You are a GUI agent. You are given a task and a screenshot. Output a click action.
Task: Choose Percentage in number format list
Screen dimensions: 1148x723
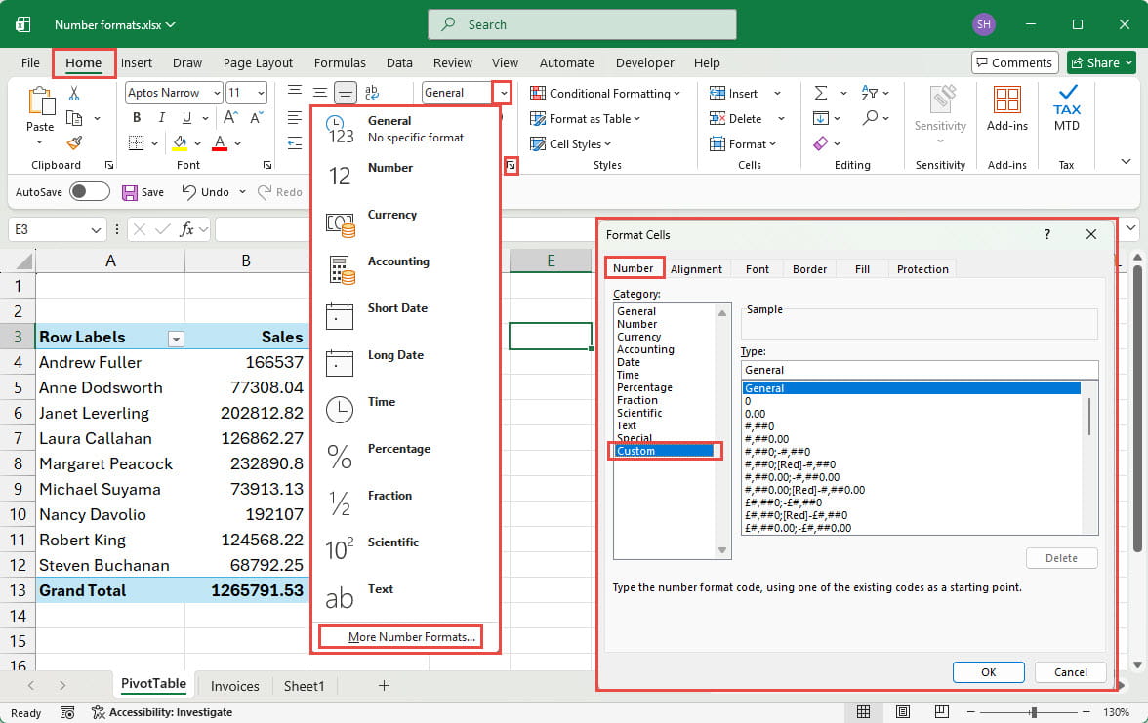pos(405,458)
